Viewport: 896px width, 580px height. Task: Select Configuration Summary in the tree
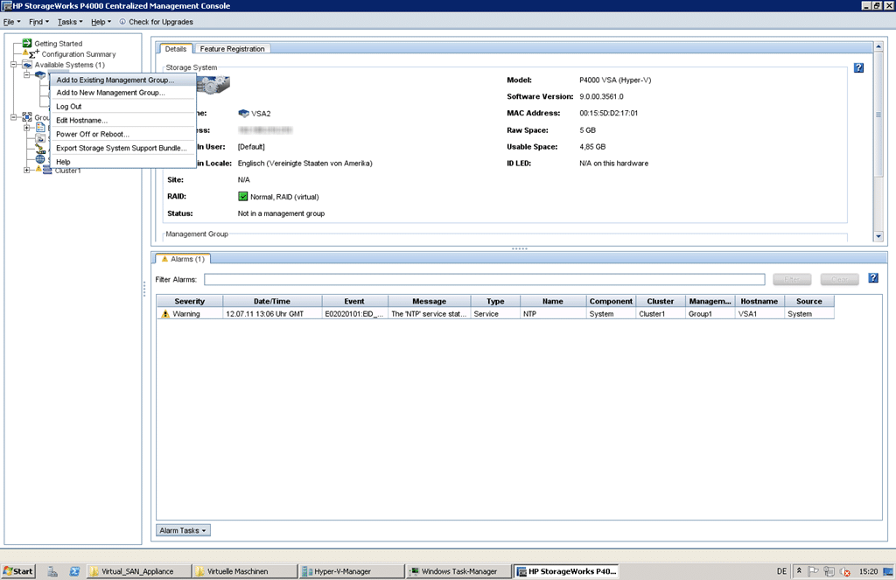pyautogui.click(x=78, y=54)
